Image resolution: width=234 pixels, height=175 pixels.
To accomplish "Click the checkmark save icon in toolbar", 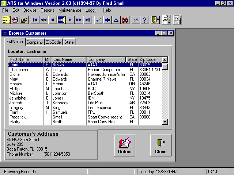I will click(98, 20).
